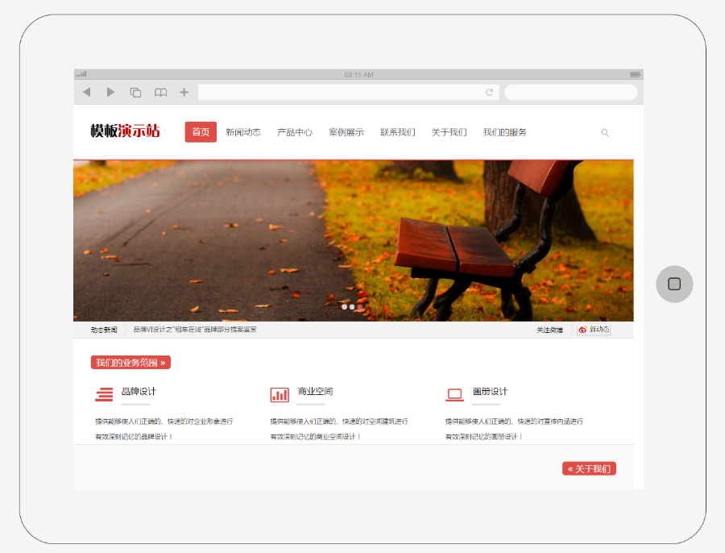This screenshot has width=725, height=553.
Task: Click the 动态新闻 label
Action: click(104, 330)
